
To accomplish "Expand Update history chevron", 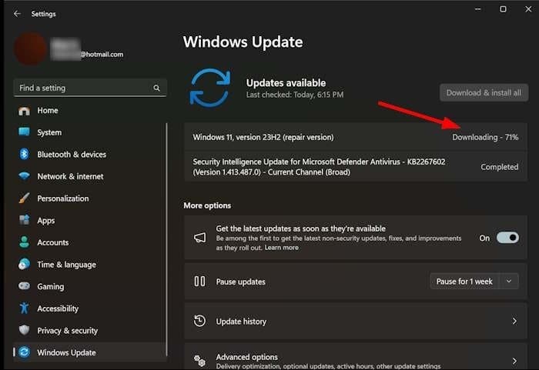I will click(x=514, y=322).
